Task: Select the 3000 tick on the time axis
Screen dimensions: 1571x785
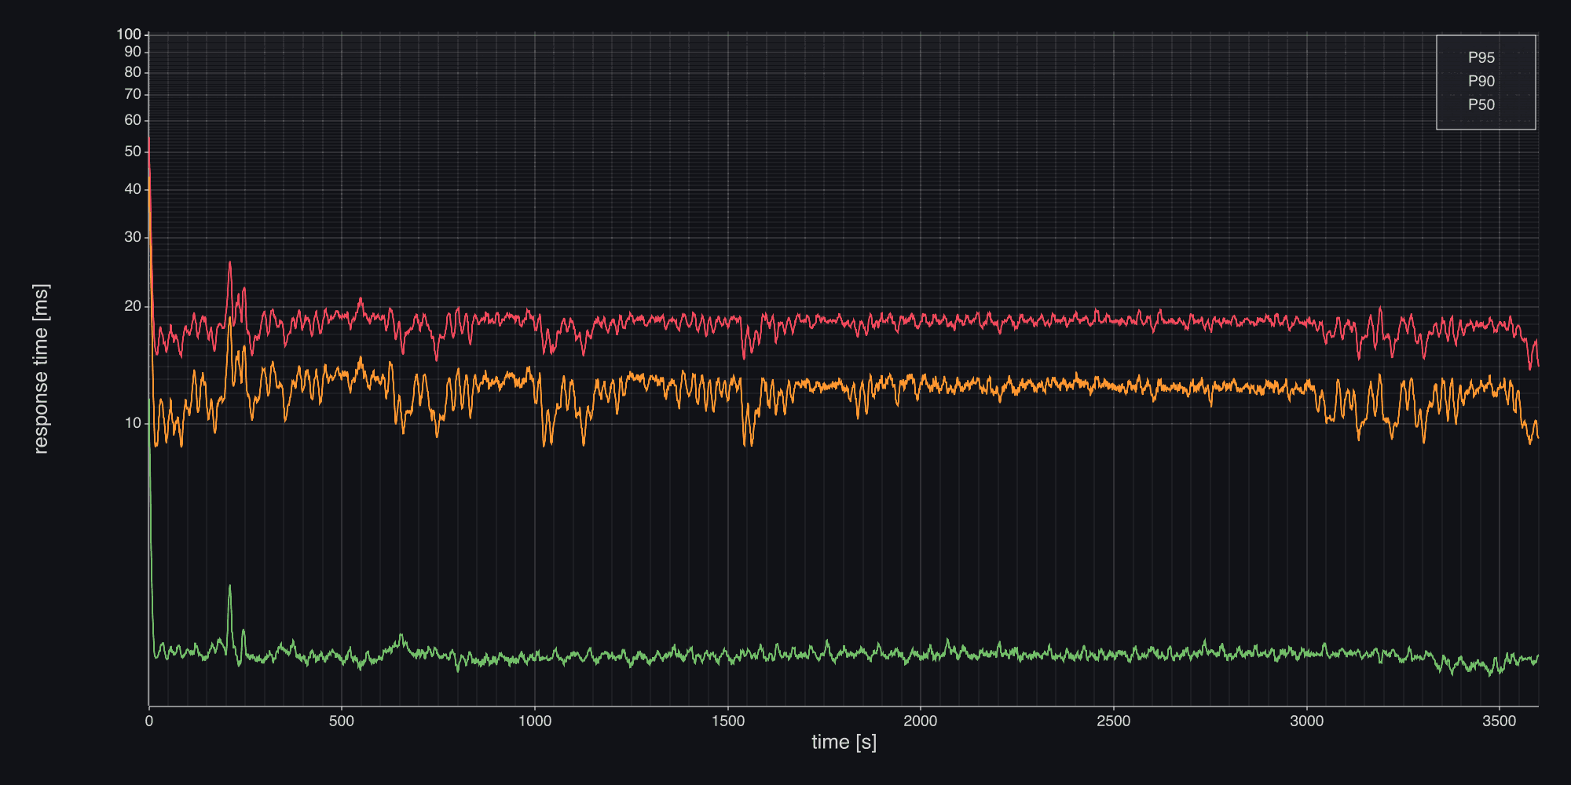Action: click(x=1306, y=721)
